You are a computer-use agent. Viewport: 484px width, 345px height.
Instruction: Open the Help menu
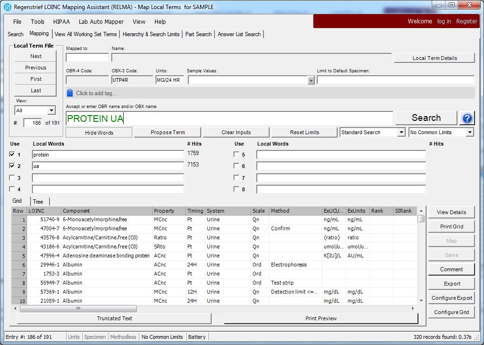coord(160,21)
